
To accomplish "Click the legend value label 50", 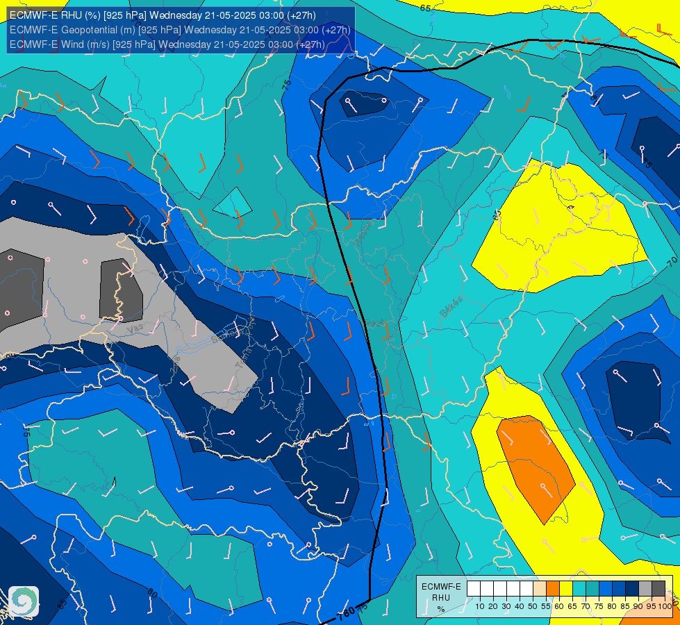I will click(x=533, y=607).
